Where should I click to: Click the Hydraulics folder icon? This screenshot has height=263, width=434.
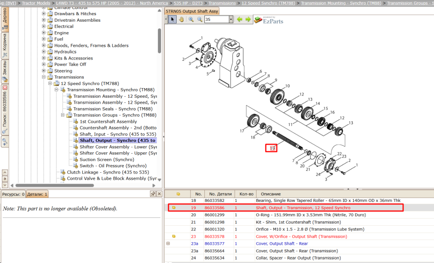[50, 52]
